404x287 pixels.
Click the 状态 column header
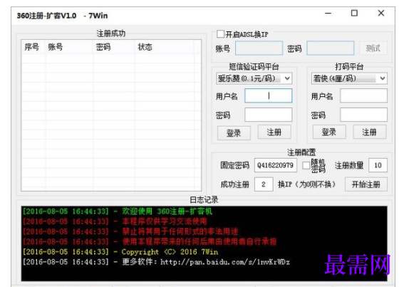pyautogui.click(x=165, y=47)
